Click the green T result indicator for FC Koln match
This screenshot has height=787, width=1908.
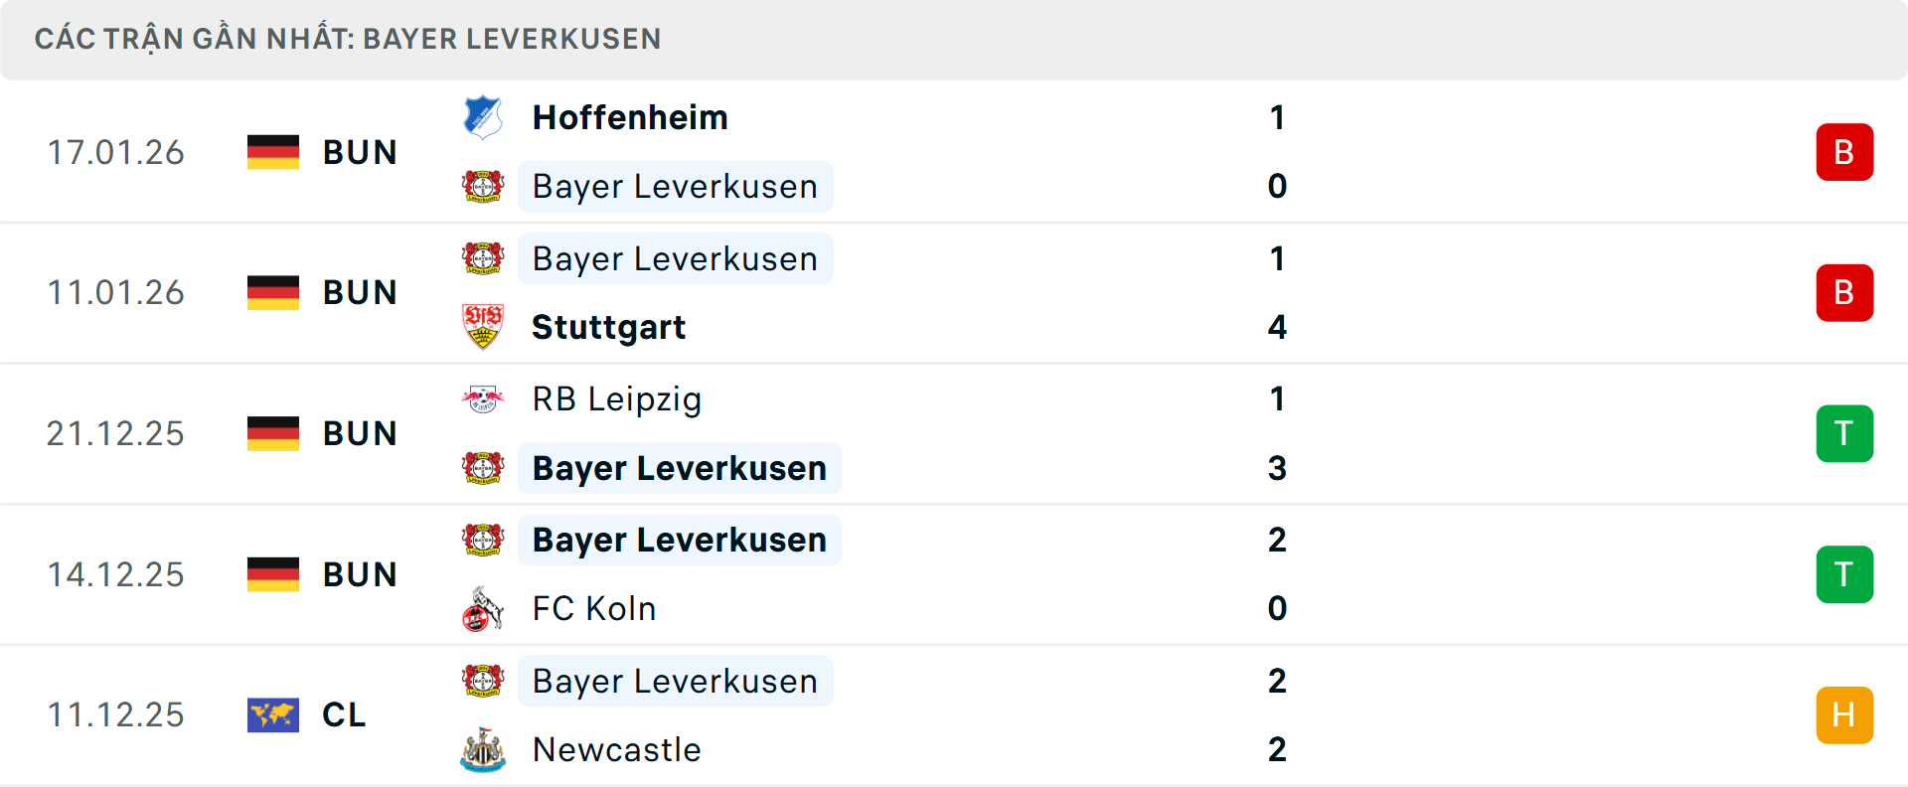(x=1844, y=573)
